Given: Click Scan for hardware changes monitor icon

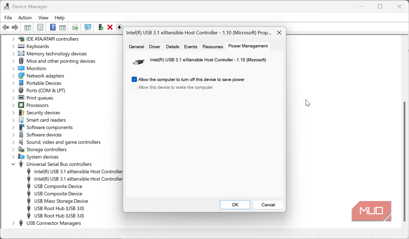Looking at the screenshot, I should point(88,27).
